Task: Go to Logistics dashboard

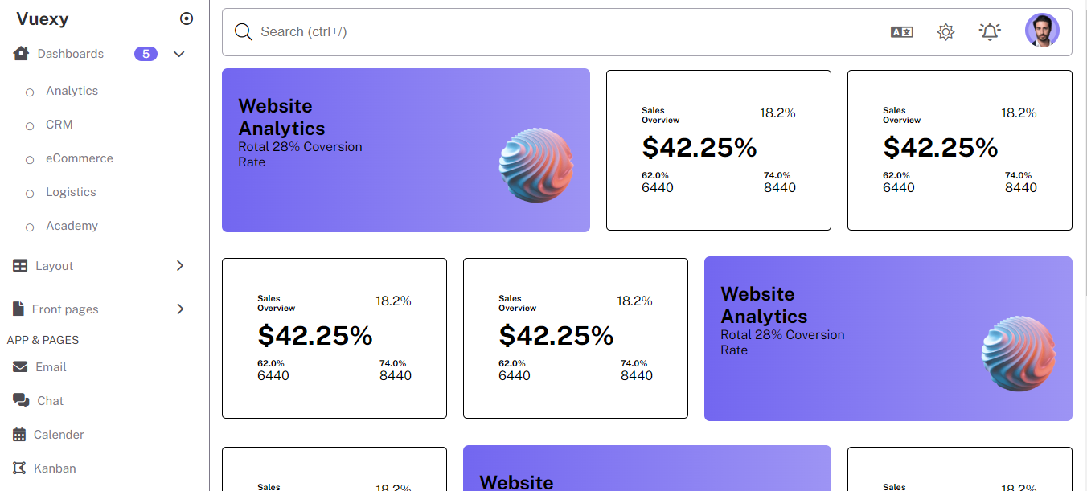Action: point(71,192)
